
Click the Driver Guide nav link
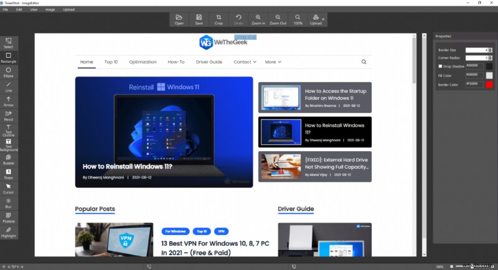click(209, 62)
